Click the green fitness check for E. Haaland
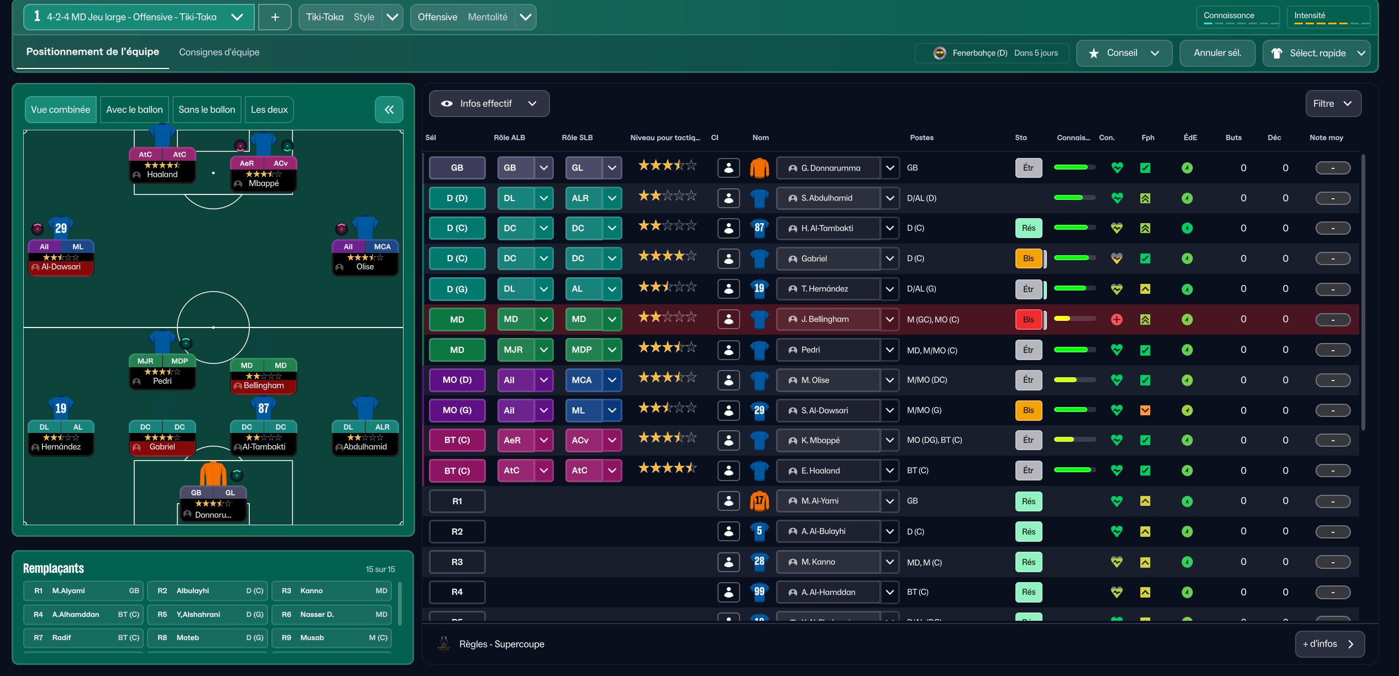The image size is (1399, 676). click(1145, 471)
